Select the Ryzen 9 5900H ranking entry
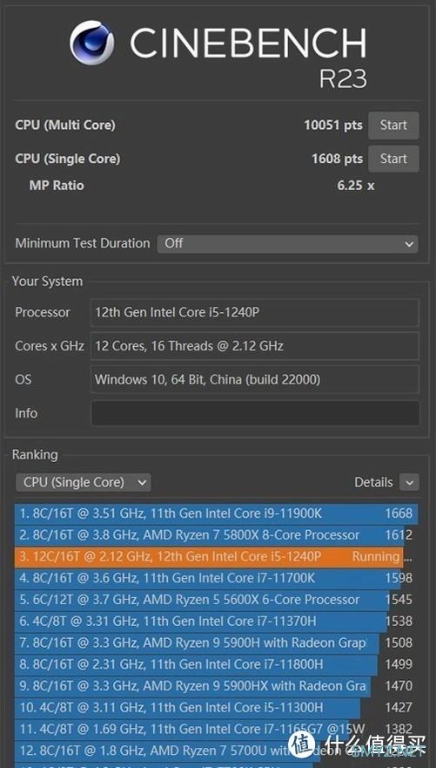Screen dimensions: 436x768 click(x=216, y=643)
